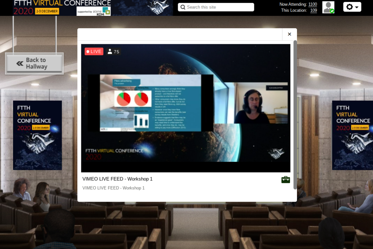Click the left FTTH Virtual Conference poster
Viewport: 373px width, 249px height.
tap(37, 135)
